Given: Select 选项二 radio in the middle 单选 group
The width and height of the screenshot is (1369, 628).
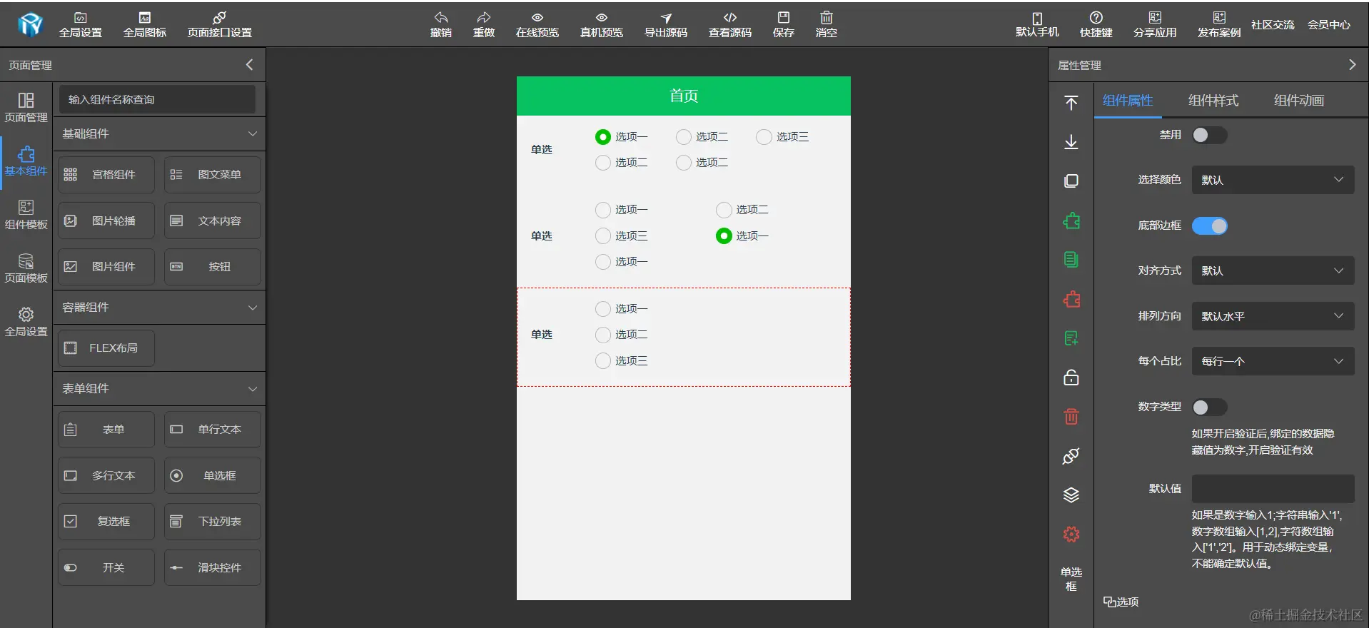Looking at the screenshot, I should [724, 210].
